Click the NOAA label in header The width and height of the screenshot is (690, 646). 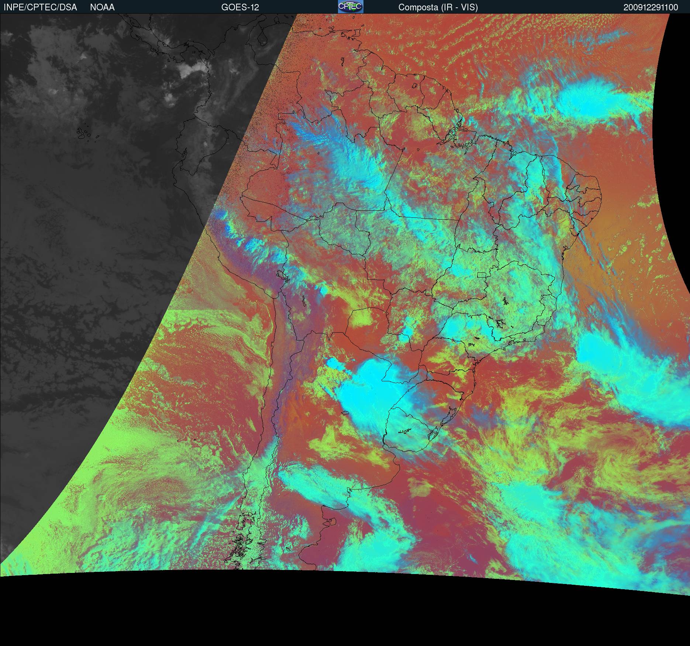coord(102,7)
